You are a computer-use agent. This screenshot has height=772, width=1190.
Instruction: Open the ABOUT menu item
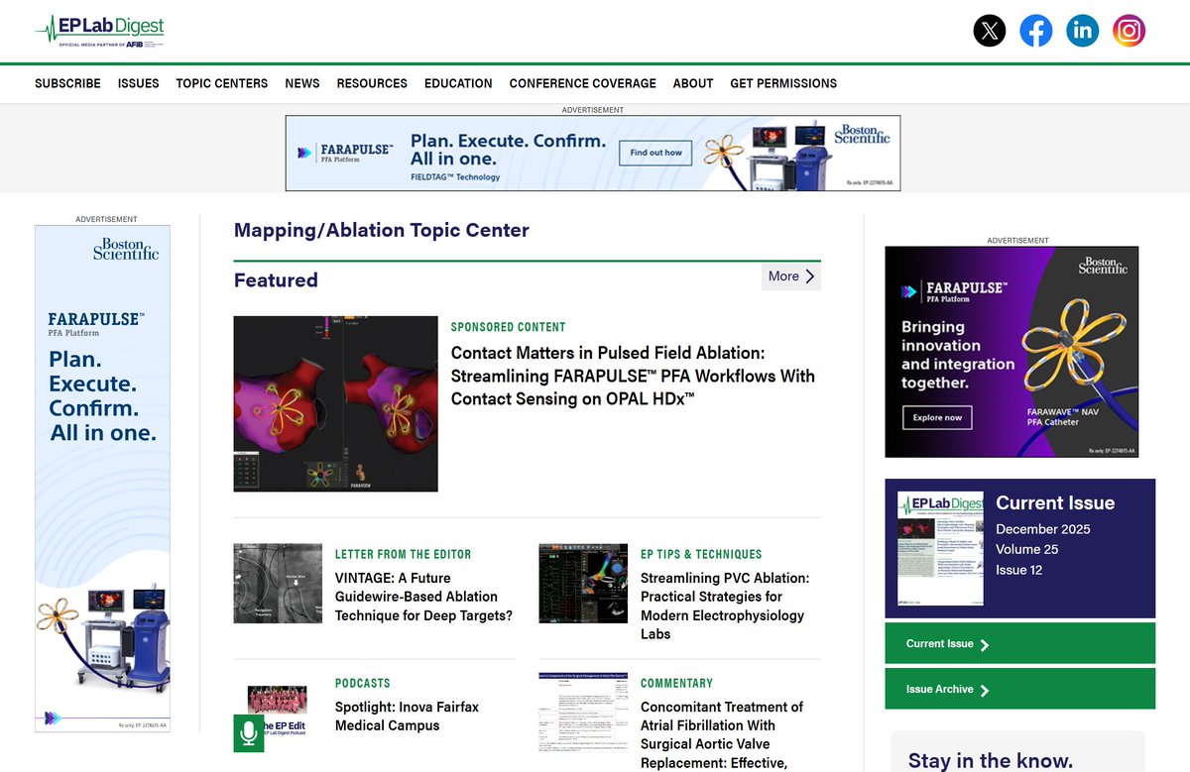click(x=693, y=83)
